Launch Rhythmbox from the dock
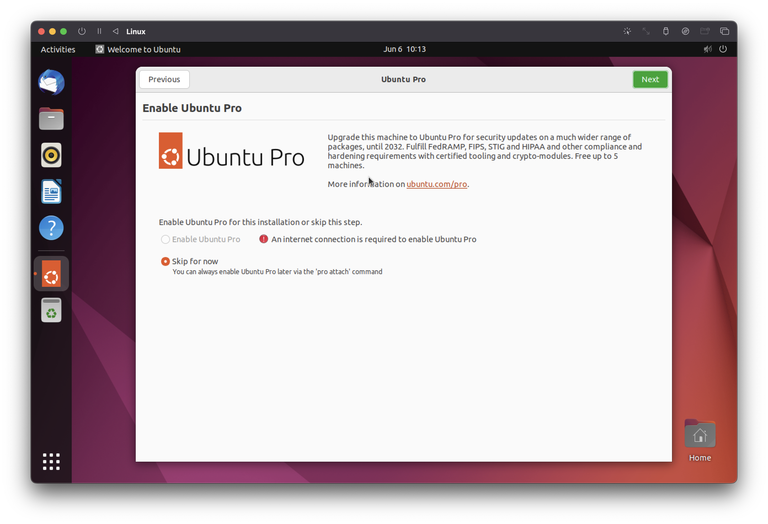This screenshot has height=524, width=768. [51, 155]
